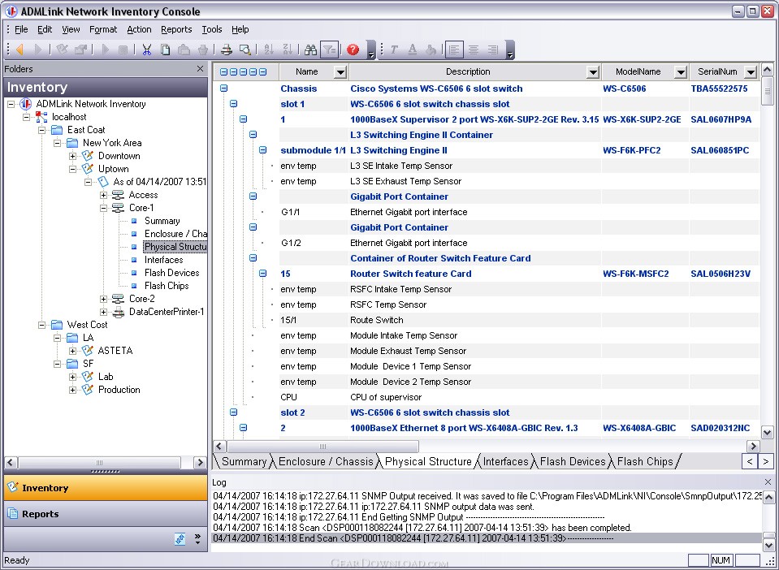
Task: Close the Folders pane with its X
Action: point(200,68)
